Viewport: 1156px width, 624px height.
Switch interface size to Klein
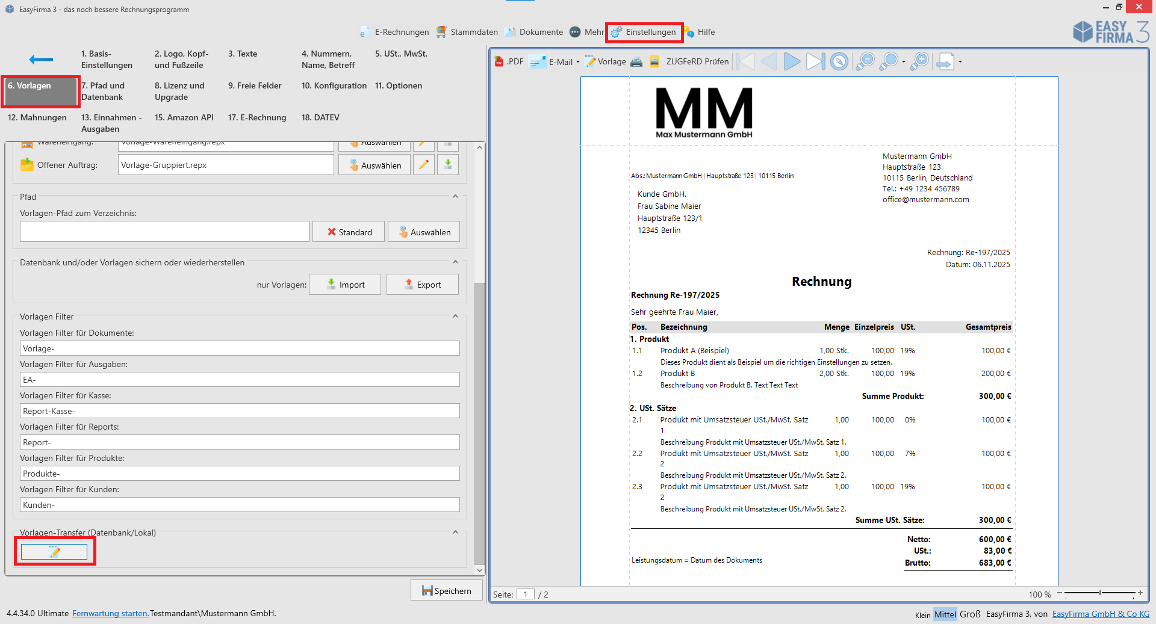coord(922,615)
